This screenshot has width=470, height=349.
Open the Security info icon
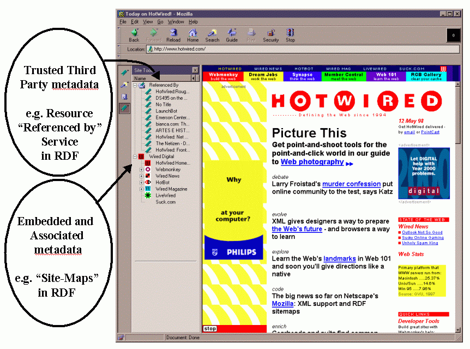270,35
